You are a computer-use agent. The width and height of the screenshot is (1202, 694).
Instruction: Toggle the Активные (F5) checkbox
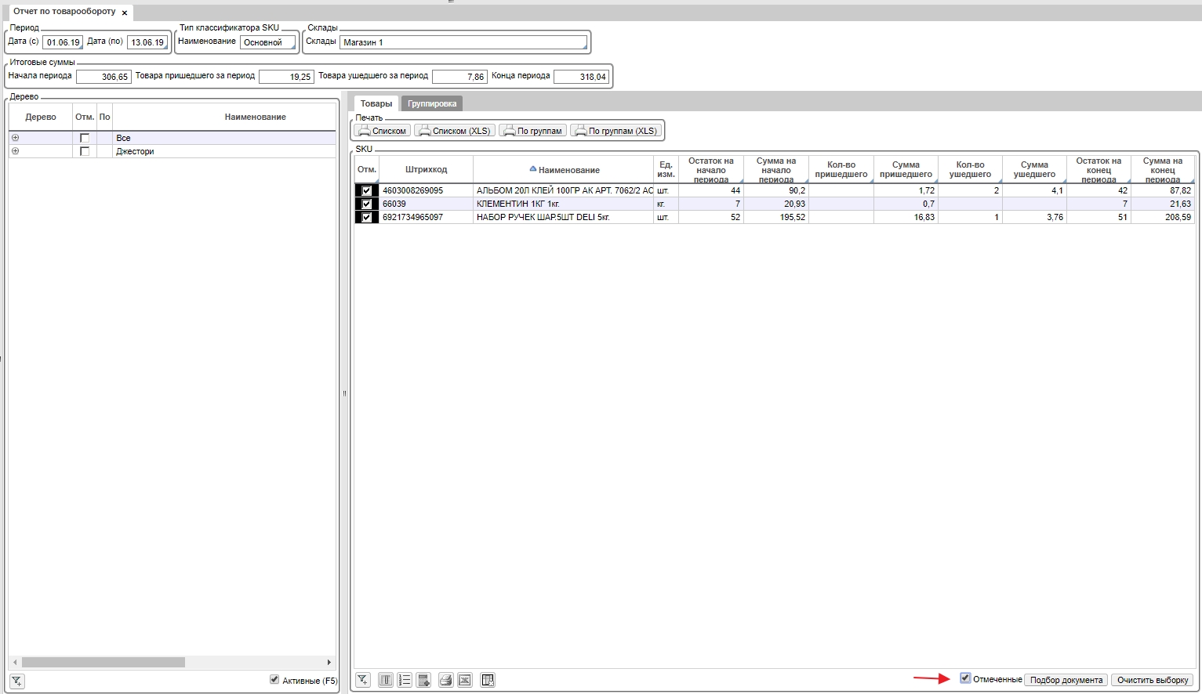274,679
